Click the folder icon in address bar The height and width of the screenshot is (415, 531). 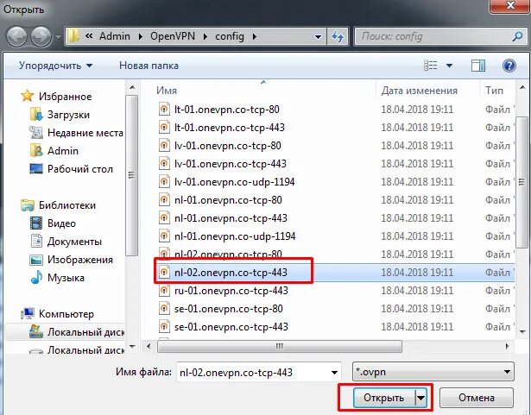pyautogui.click(x=73, y=36)
